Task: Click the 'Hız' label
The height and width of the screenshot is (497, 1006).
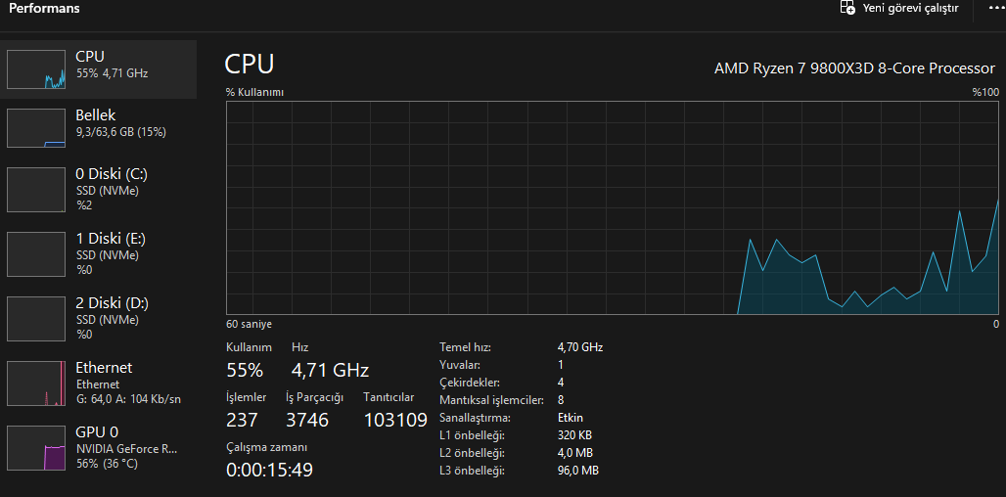Action: coord(300,347)
